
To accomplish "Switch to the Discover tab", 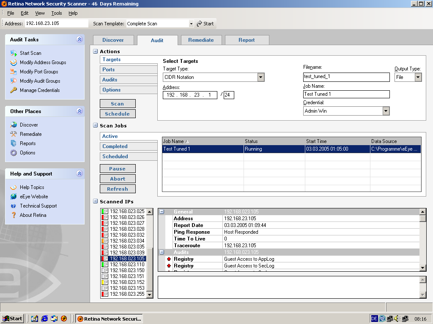I will pos(113,40).
